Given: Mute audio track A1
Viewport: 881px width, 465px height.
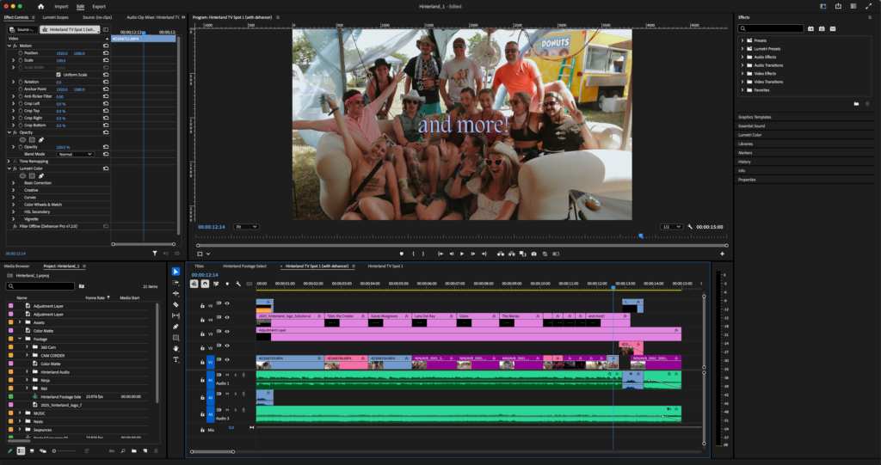Looking at the screenshot, I should [x=227, y=375].
